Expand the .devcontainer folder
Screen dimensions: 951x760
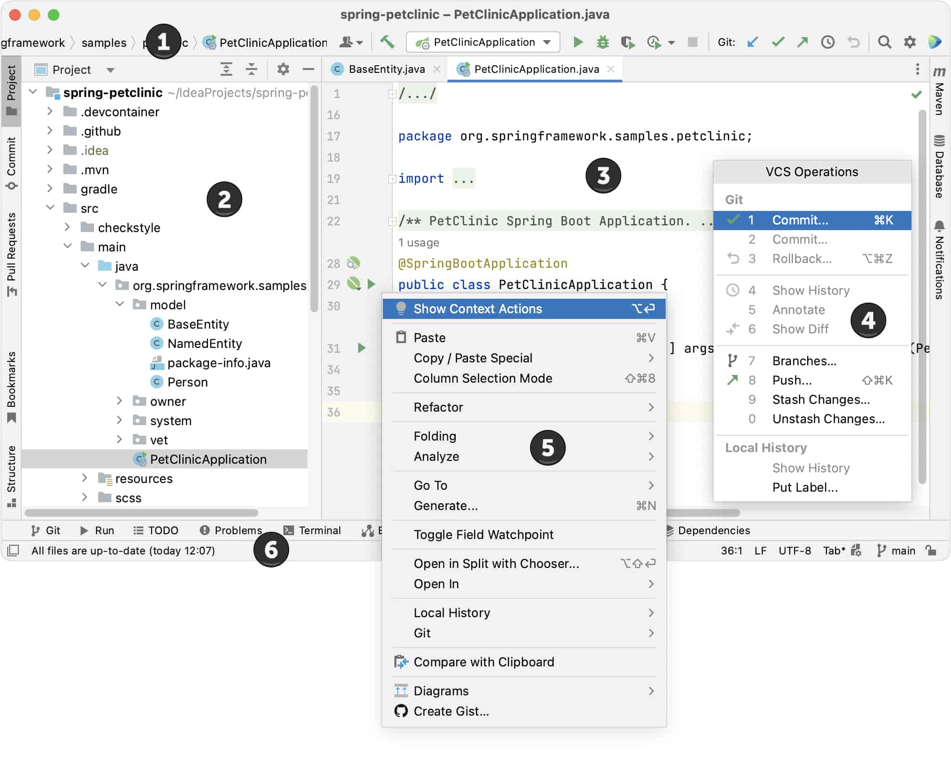50,111
